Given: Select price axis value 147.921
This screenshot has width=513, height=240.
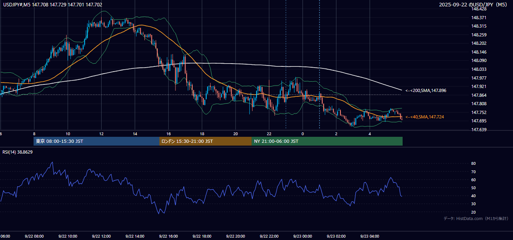Looking at the screenshot, I should click(x=479, y=86).
